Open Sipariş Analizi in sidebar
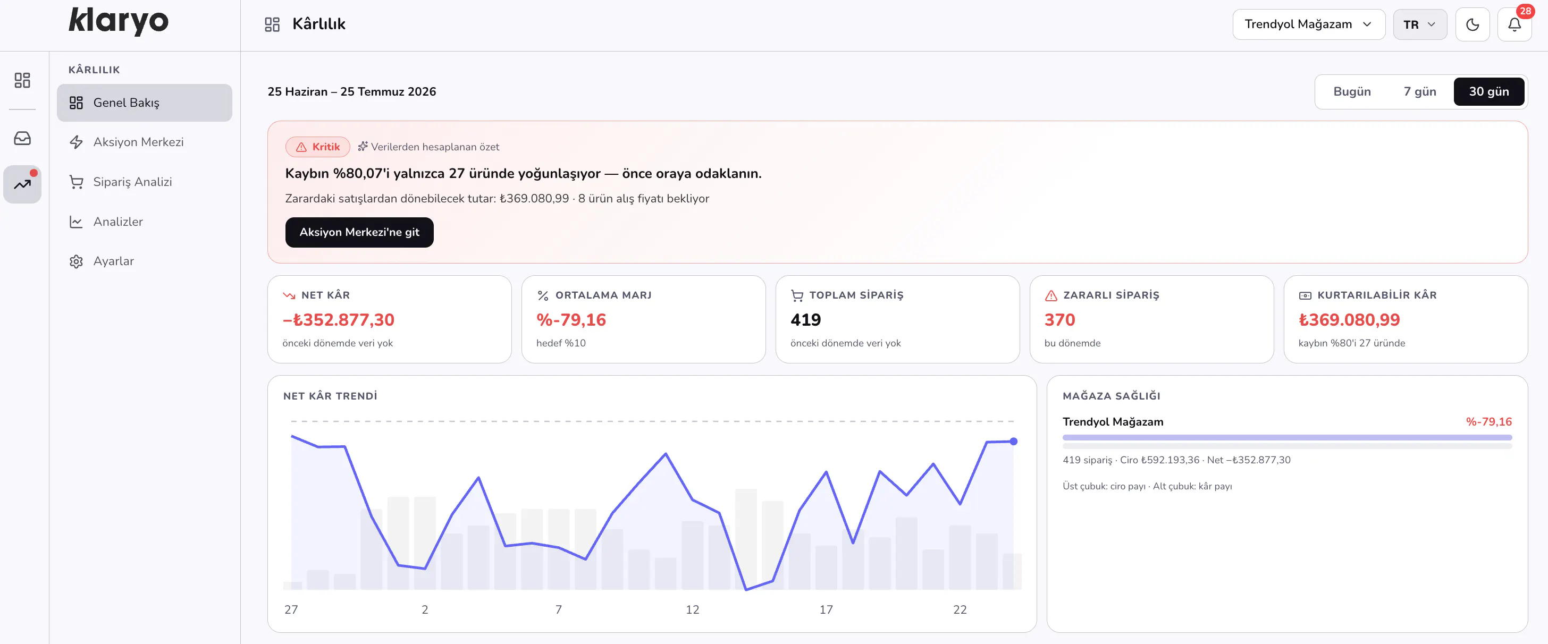Image resolution: width=1548 pixels, height=644 pixels. (x=144, y=182)
